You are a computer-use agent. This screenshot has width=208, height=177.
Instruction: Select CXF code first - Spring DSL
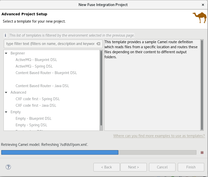pos(38,99)
